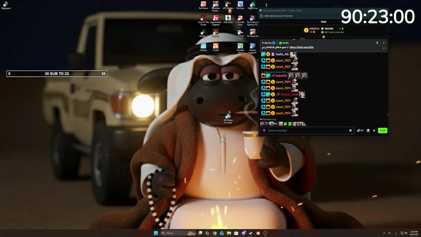This screenshot has width=421, height=237.
Task: View site information icon in address bar
Action: (261, 16)
